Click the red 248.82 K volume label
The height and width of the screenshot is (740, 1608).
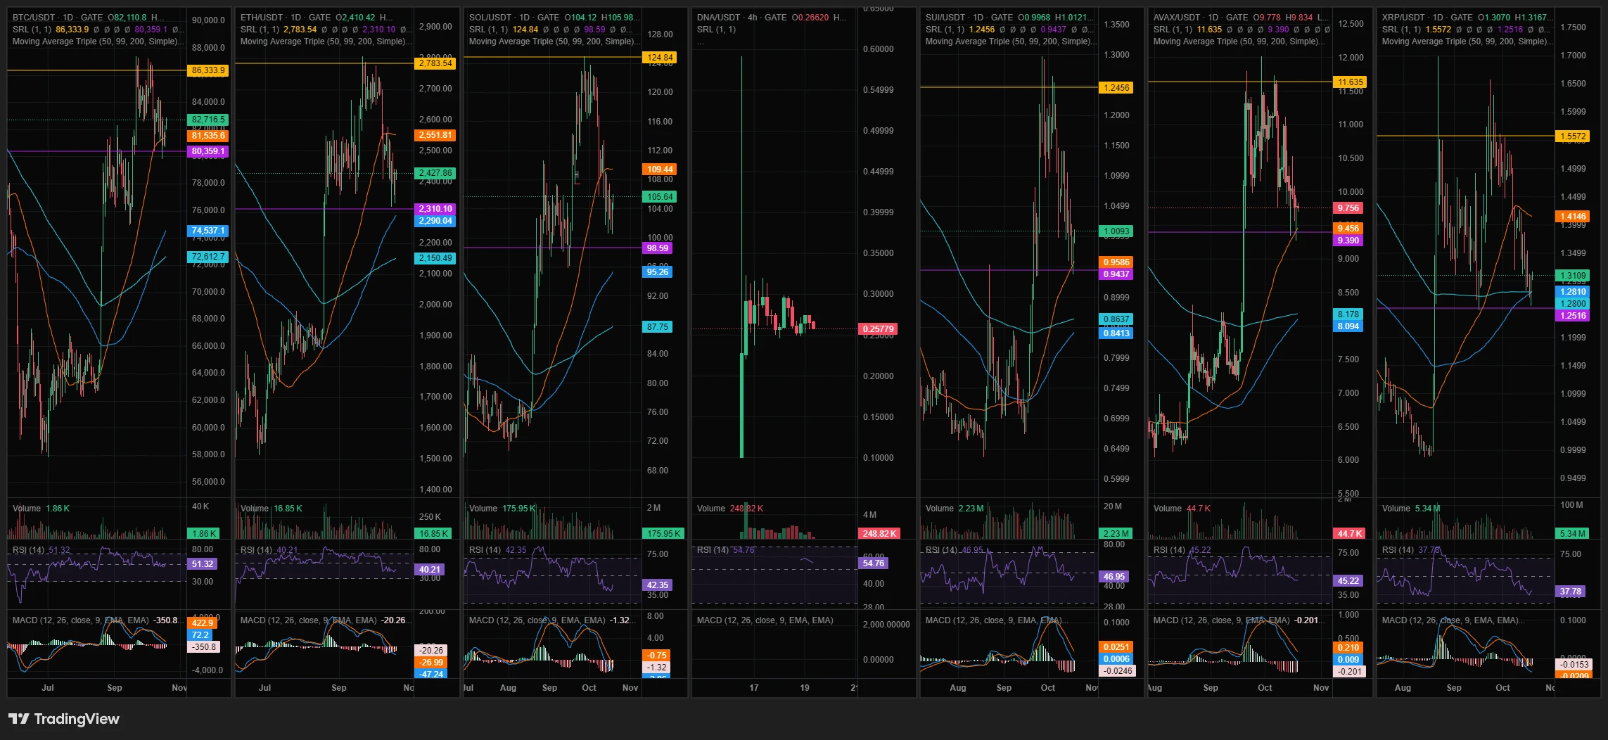879,534
